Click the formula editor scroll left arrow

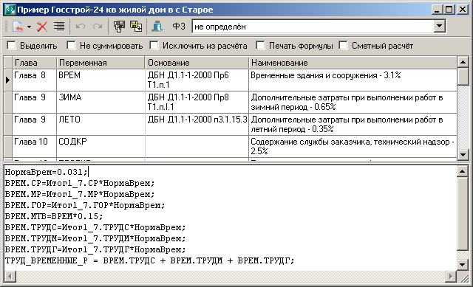point(10,276)
